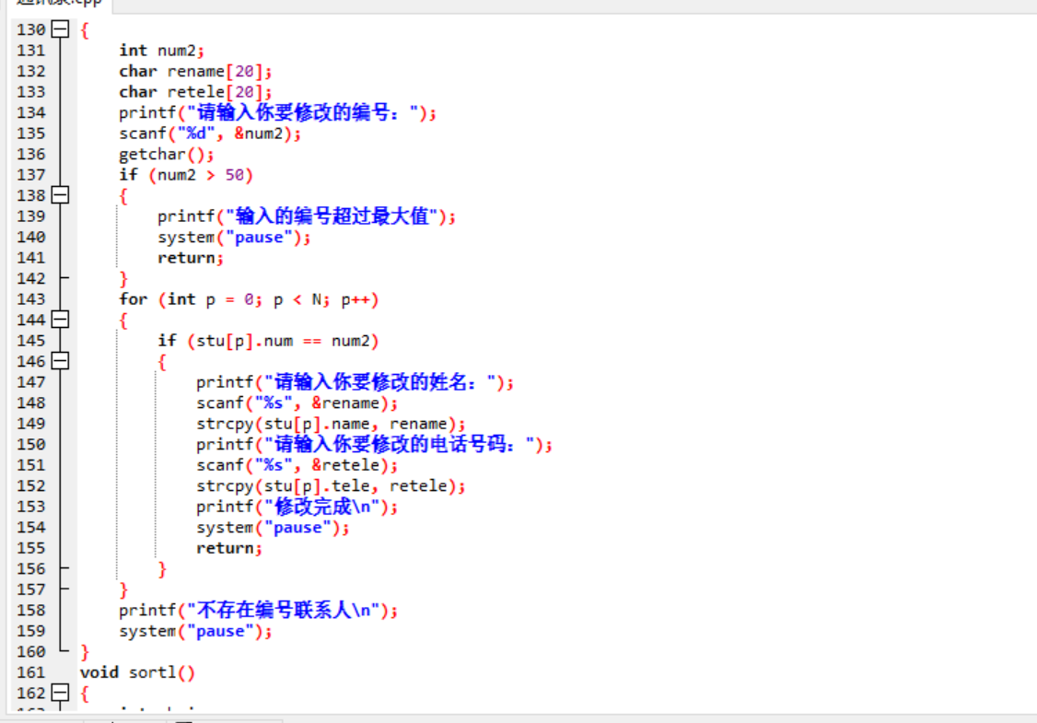Click the 'char rename[20];' line

[195, 71]
